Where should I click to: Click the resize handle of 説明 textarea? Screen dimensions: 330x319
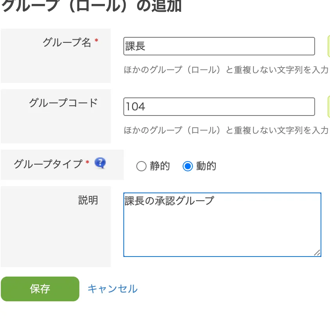coord(317,253)
